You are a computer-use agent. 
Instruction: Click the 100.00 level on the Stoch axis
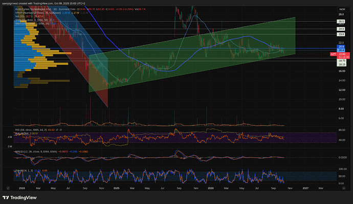[x=342, y=169]
